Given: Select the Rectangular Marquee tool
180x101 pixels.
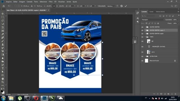Looking at the screenshot, I should (x=3, y=17).
